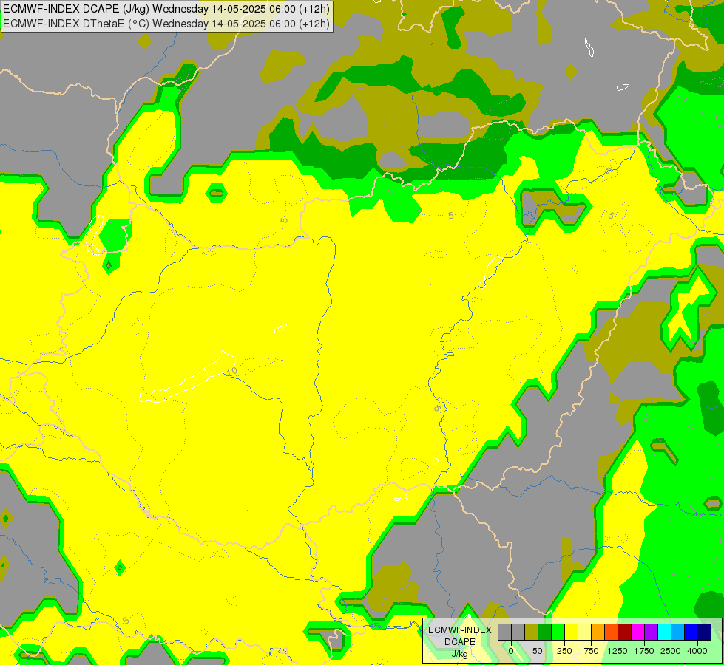Click the legend value 1750
This screenshot has width=724, height=665.
pos(644,651)
